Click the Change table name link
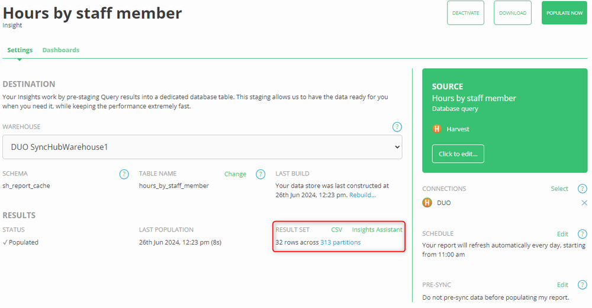The image size is (592, 308). click(235, 174)
